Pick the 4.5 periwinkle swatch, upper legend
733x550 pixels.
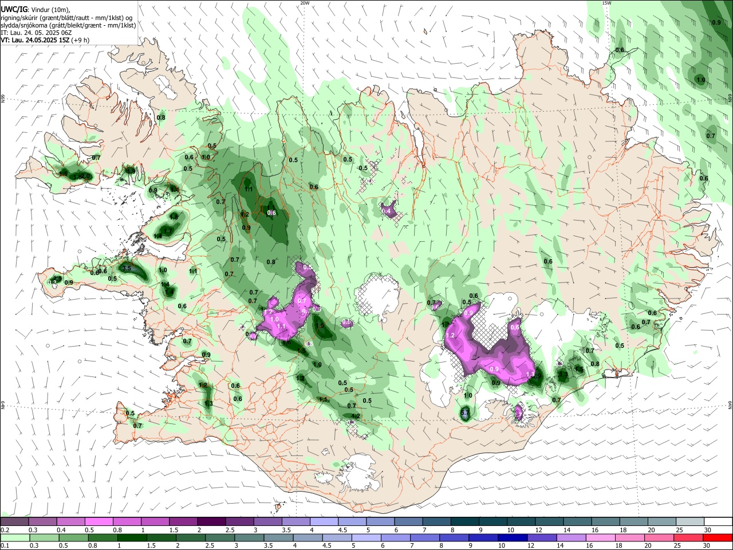coord(352,521)
